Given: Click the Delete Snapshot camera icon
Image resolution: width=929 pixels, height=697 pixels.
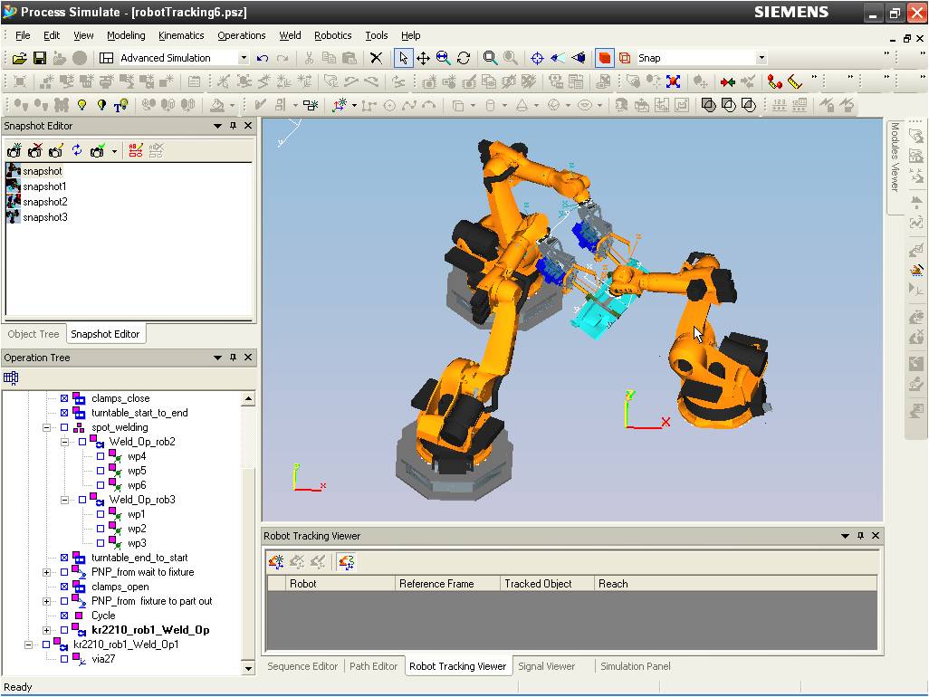Looking at the screenshot, I should pos(35,150).
